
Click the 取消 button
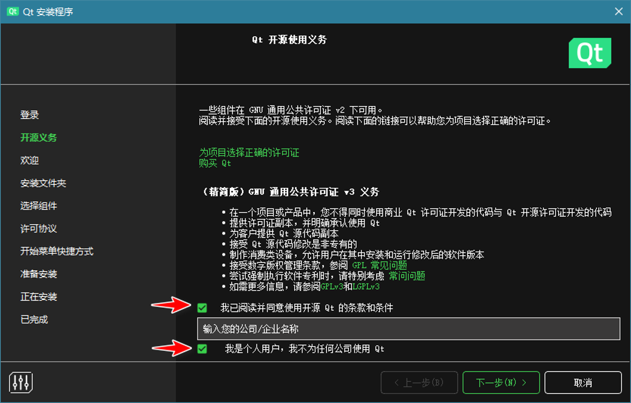tap(582, 382)
